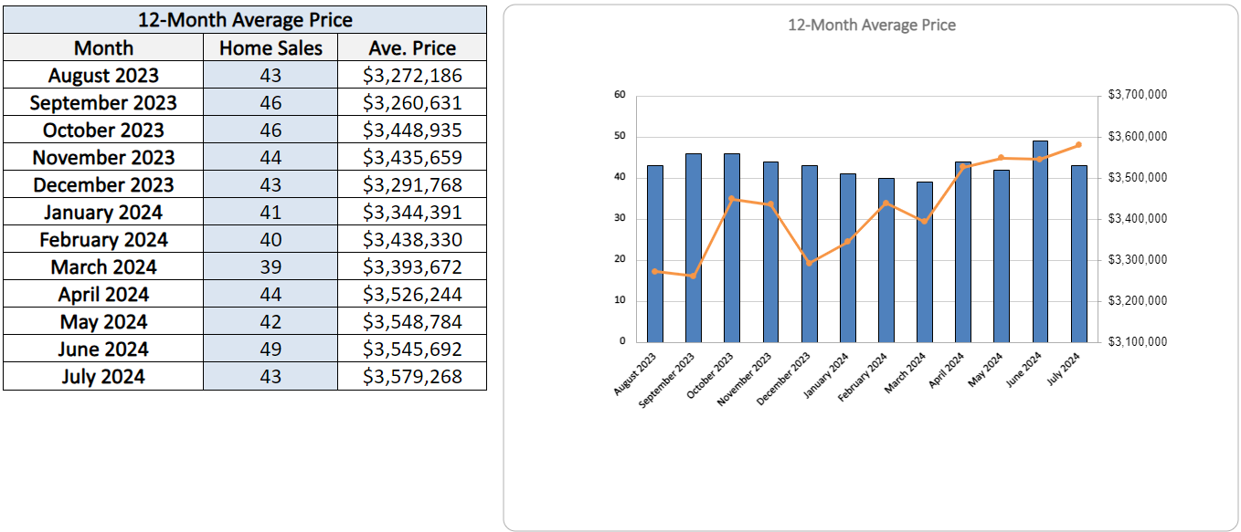Select home sales value 42 for May 2024
The width and height of the screenshot is (1241, 532).
pos(270,321)
